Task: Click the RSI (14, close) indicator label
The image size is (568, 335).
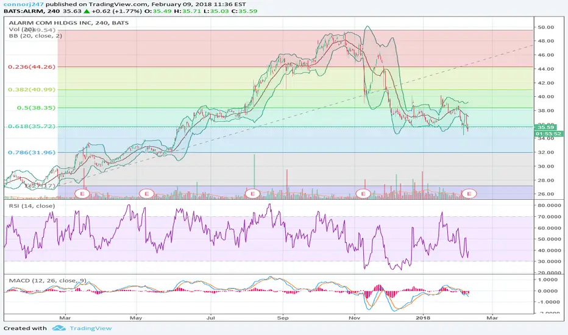Action: [x=32, y=206]
